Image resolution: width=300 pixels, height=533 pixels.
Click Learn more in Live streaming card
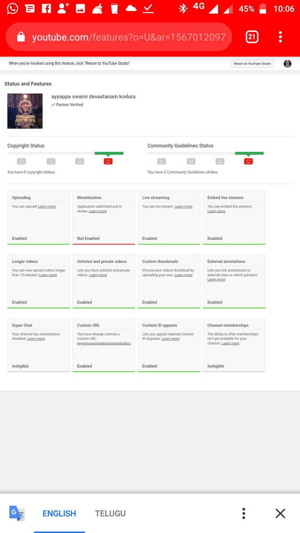(x=184, y=207)
